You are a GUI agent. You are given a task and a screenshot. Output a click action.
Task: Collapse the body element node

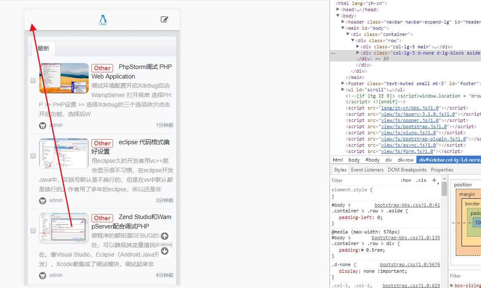pyautogui.click(x=338, y=16)
